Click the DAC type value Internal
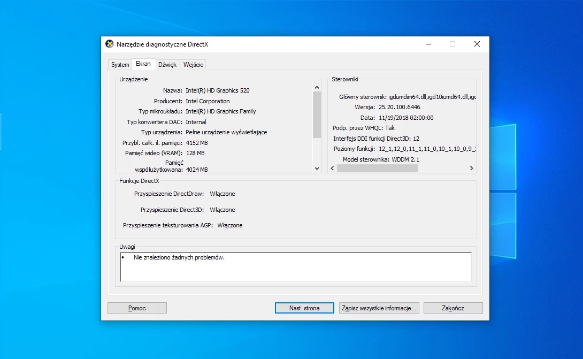 click(x=196, y=122)
